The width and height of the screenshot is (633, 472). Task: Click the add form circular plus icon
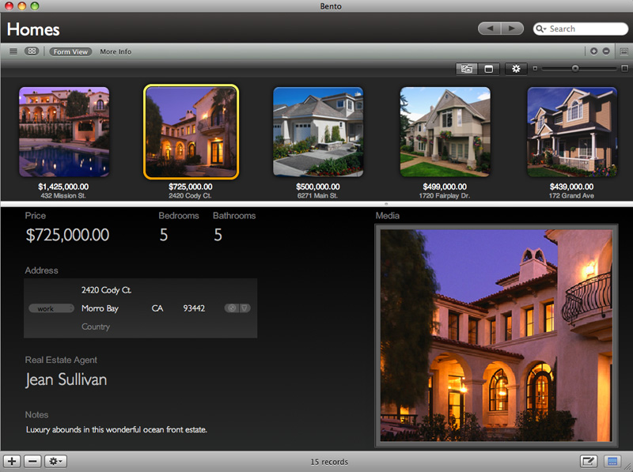coord(594,51)
